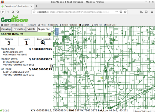Click the Firefox home button
Image resolution: width=155 pixels, height=112 pixels.
click(18, 12)
